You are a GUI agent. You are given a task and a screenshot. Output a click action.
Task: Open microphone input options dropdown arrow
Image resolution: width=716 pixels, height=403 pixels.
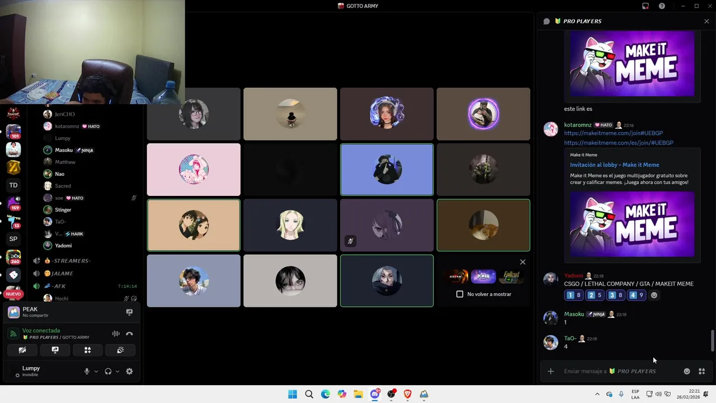coord(96,372)
